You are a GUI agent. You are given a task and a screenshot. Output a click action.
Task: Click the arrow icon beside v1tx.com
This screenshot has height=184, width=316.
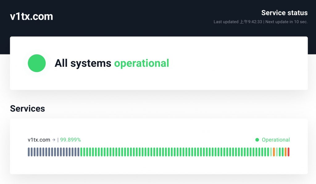54,140
